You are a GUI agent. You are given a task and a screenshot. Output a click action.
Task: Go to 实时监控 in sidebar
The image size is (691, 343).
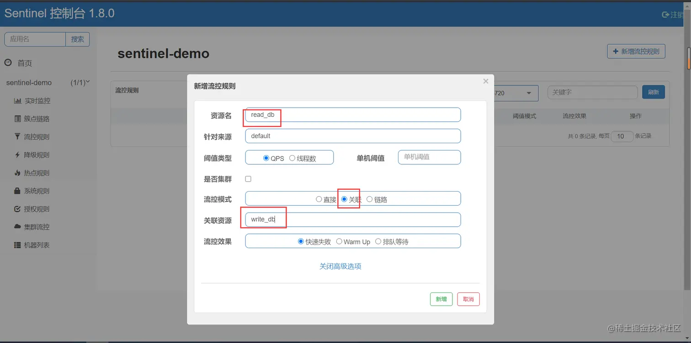click(37, 101)
